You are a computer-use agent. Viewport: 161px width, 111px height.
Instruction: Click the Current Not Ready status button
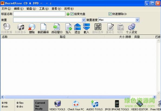[x=41, y=105]
